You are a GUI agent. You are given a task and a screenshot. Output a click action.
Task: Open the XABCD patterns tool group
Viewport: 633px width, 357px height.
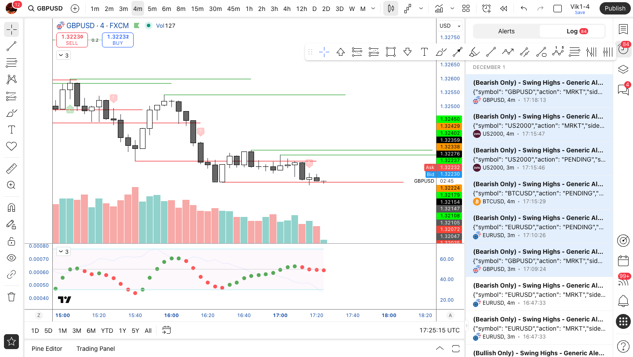point(11,79)
